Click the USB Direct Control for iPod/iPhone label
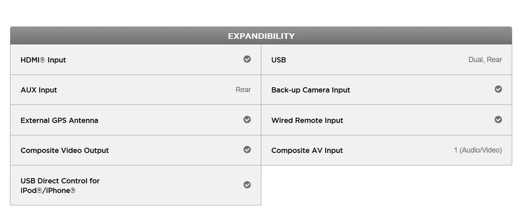Viewport: 521px width, 223px height. coord(60,186)
